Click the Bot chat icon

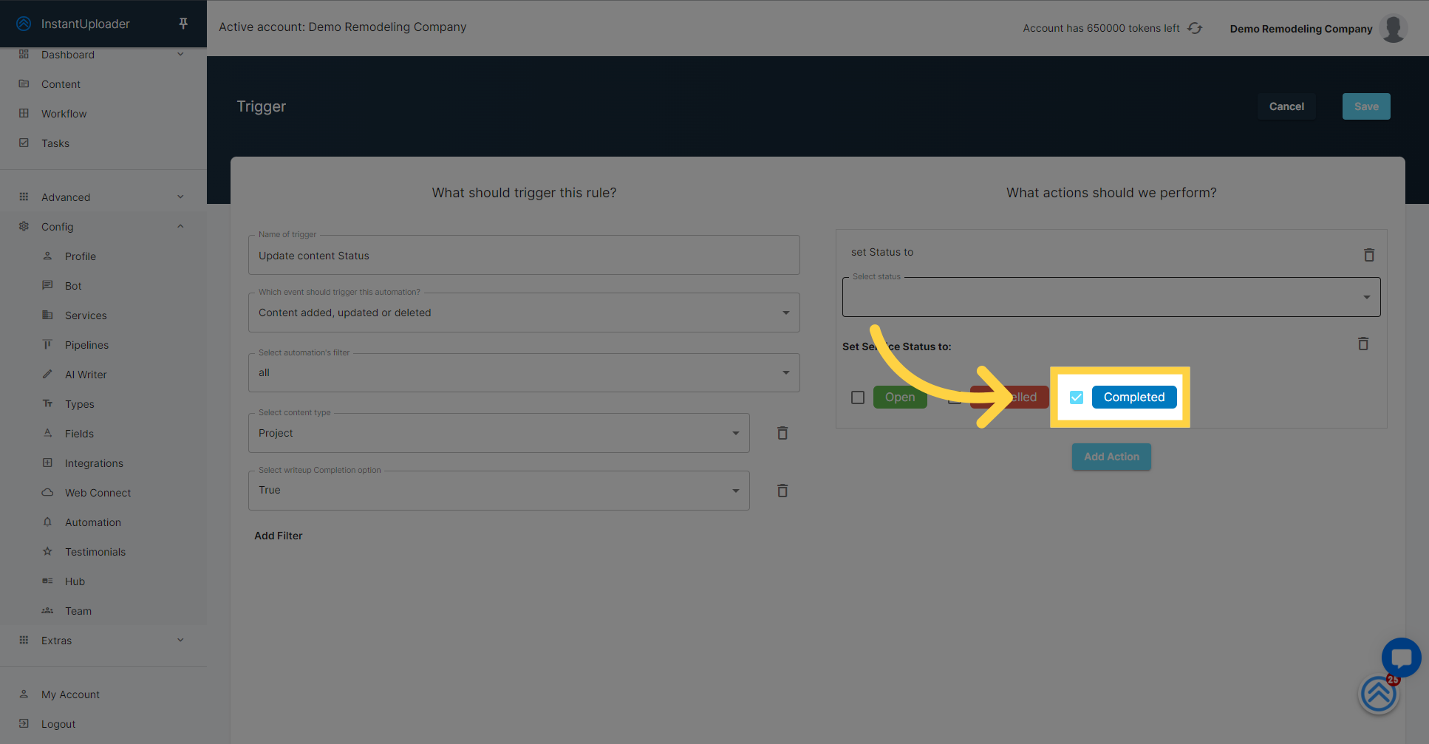(47, 285)
